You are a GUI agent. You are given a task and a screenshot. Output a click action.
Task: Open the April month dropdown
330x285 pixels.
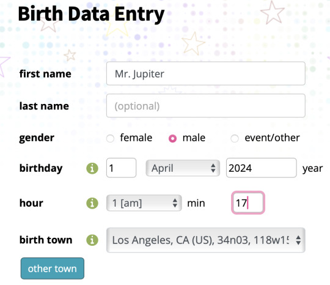[183, 168]
